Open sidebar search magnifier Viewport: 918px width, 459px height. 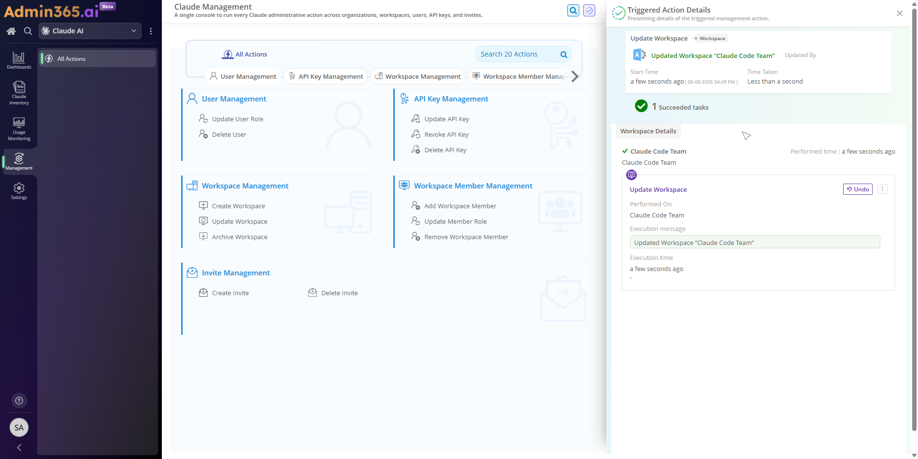coord(28,31)
